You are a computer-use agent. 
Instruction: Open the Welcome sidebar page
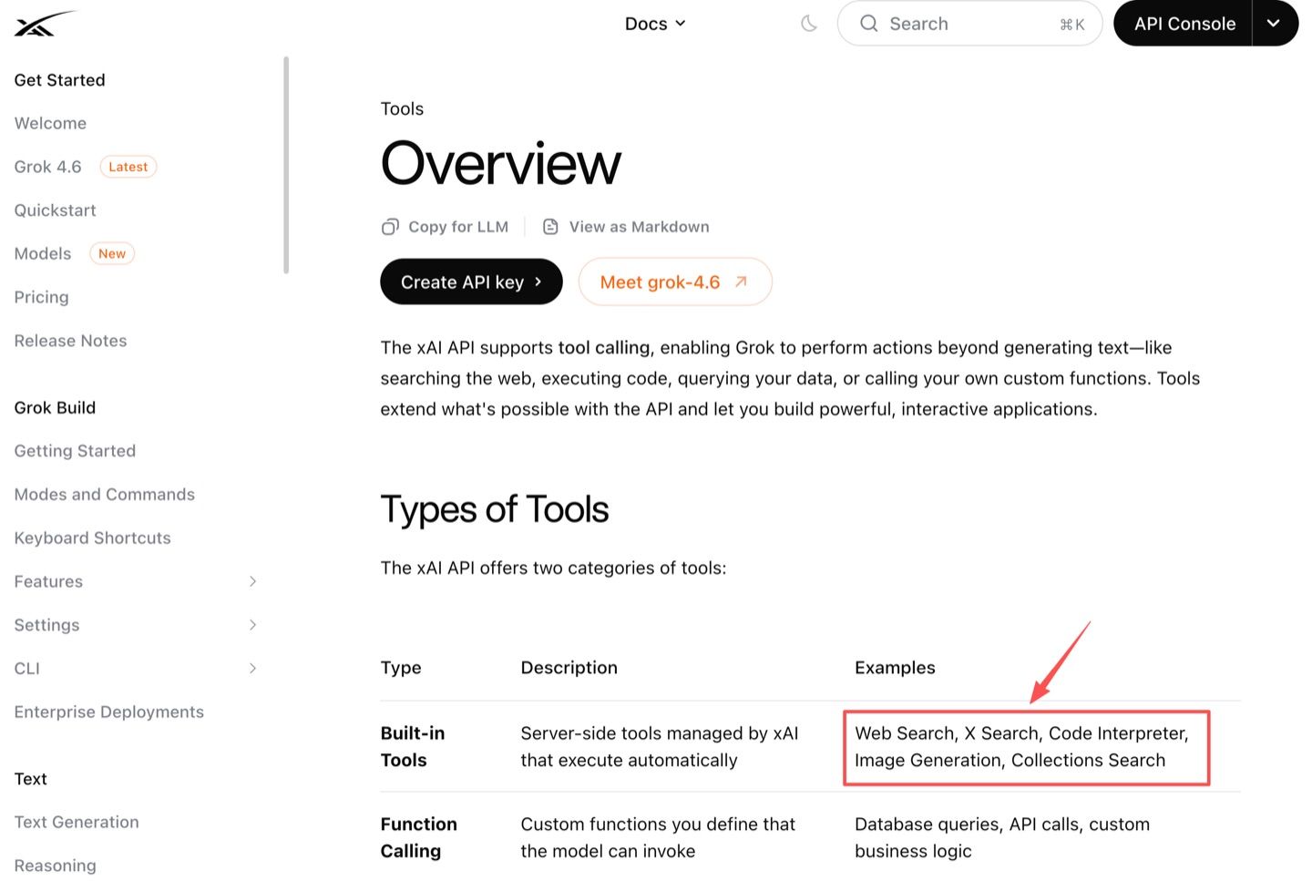tap(50, 123)
